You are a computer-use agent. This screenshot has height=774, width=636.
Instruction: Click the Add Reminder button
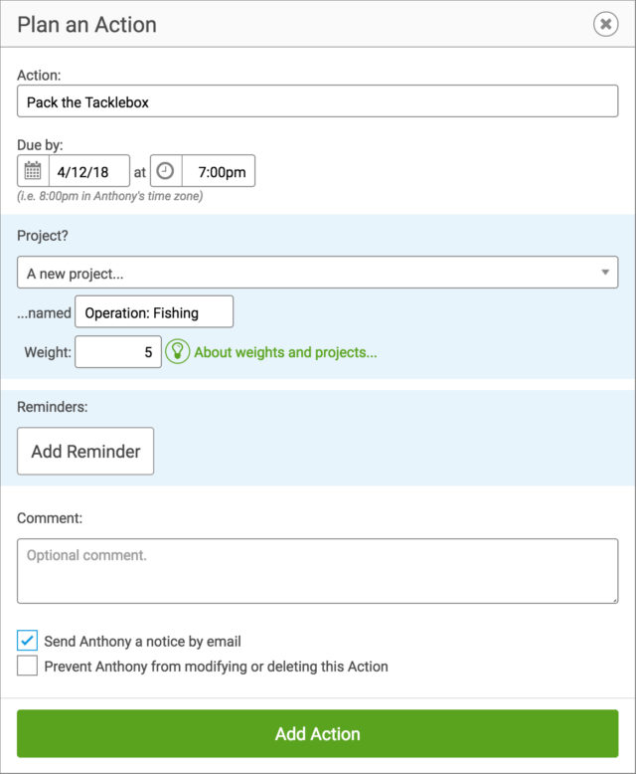click(85, 452)
